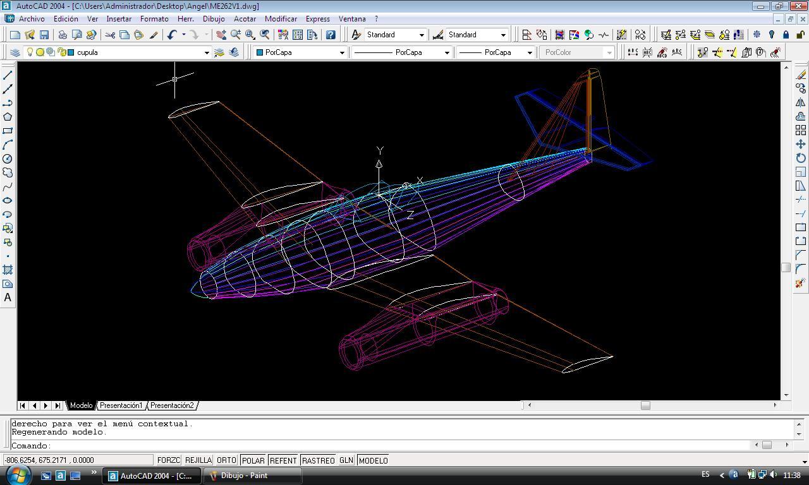
Task: Switch to the Presentación1 tab
Action: (121, 405)
